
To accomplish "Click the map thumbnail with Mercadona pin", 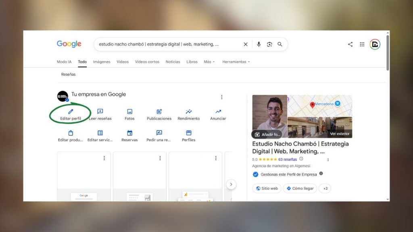I will click(x=320, y=106).
